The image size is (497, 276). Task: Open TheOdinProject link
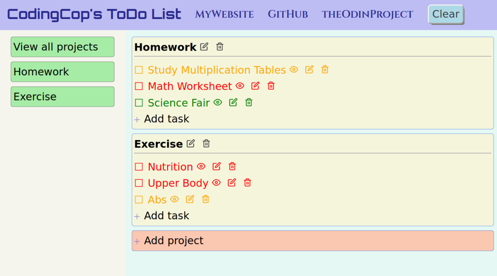pyautogui.click(x=367, y=14)
